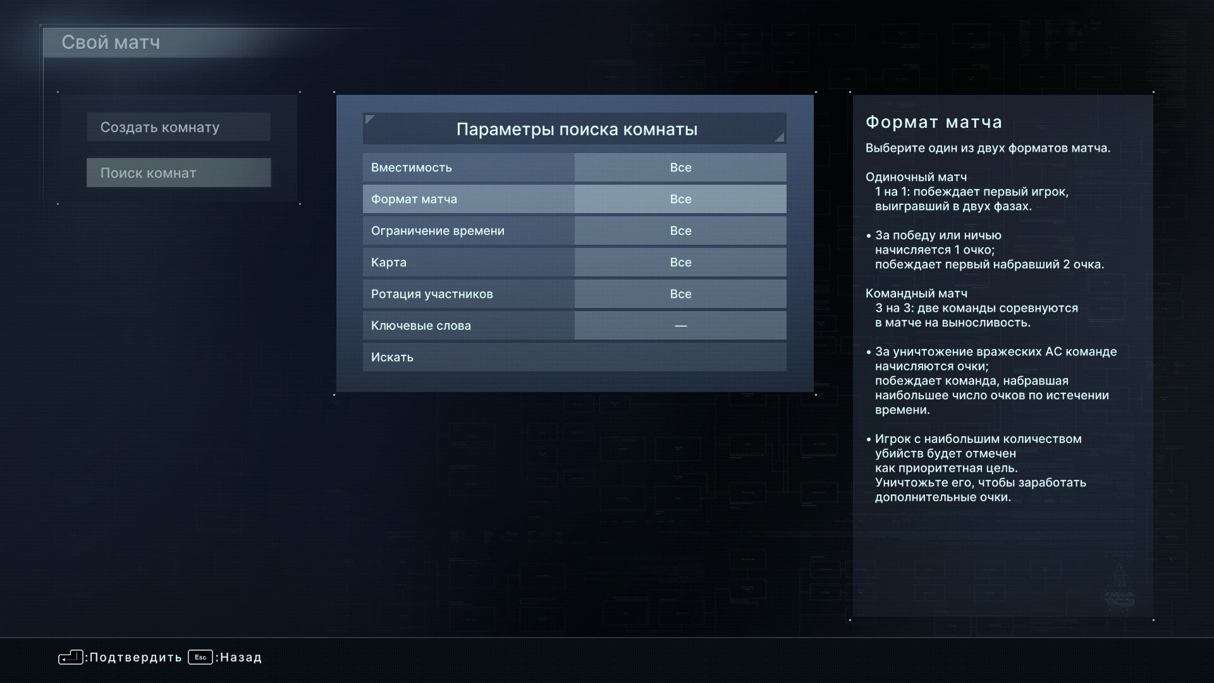The image size is (1214, 683).
Task: Expand the Карта dropdown
Action: (680, 262)
